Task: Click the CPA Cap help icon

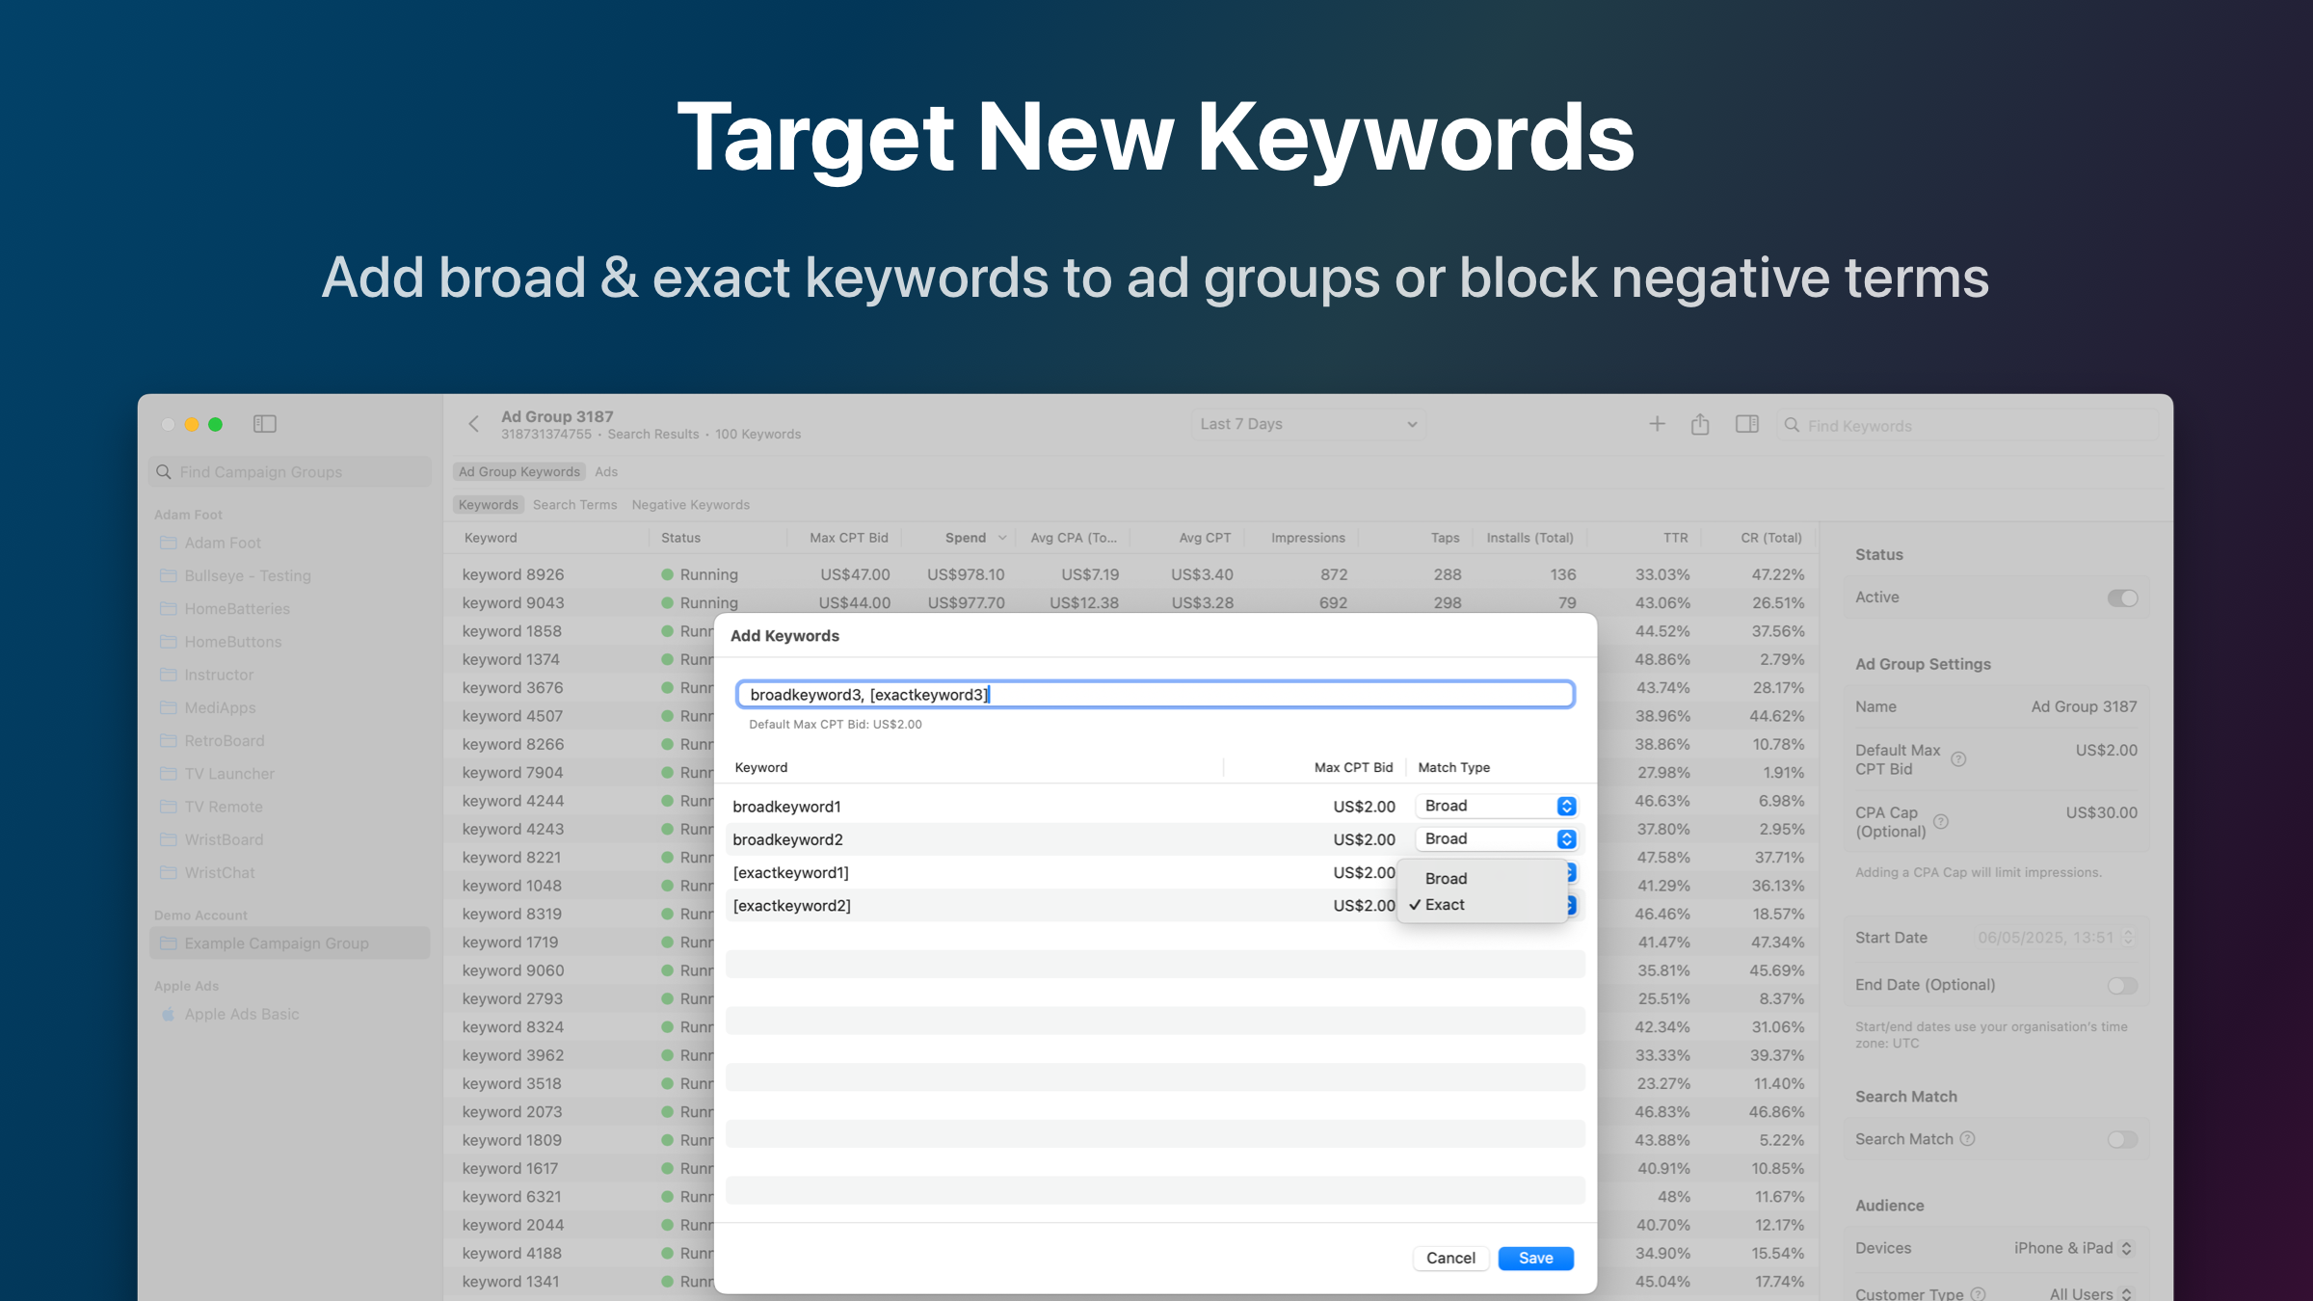Action: pos(1941,822)
